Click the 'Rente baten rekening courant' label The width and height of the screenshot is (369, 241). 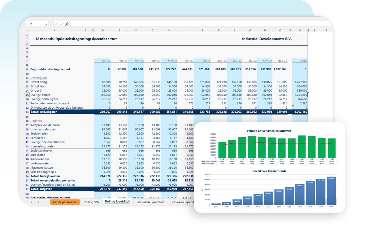(x=50, y=103)
